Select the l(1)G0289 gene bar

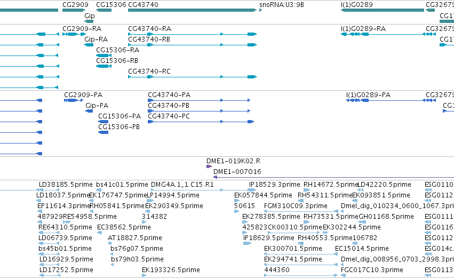click(x=383, y=10)
